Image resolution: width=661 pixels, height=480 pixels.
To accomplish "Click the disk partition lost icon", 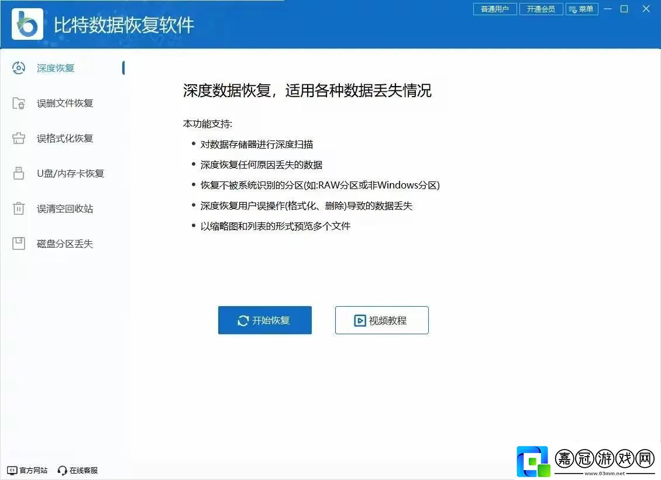I will coord(19,244).
